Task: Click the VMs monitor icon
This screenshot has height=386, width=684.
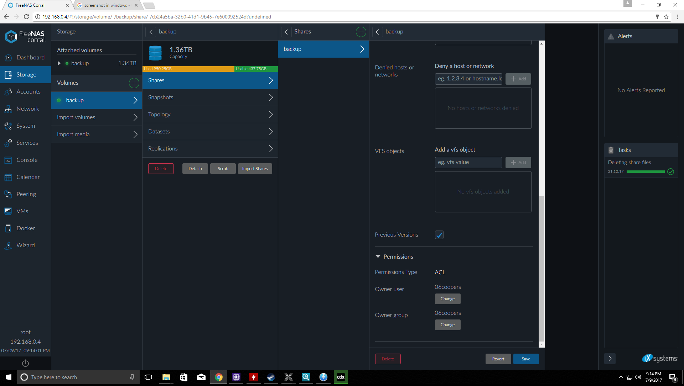Action: (x=8, y=211)
